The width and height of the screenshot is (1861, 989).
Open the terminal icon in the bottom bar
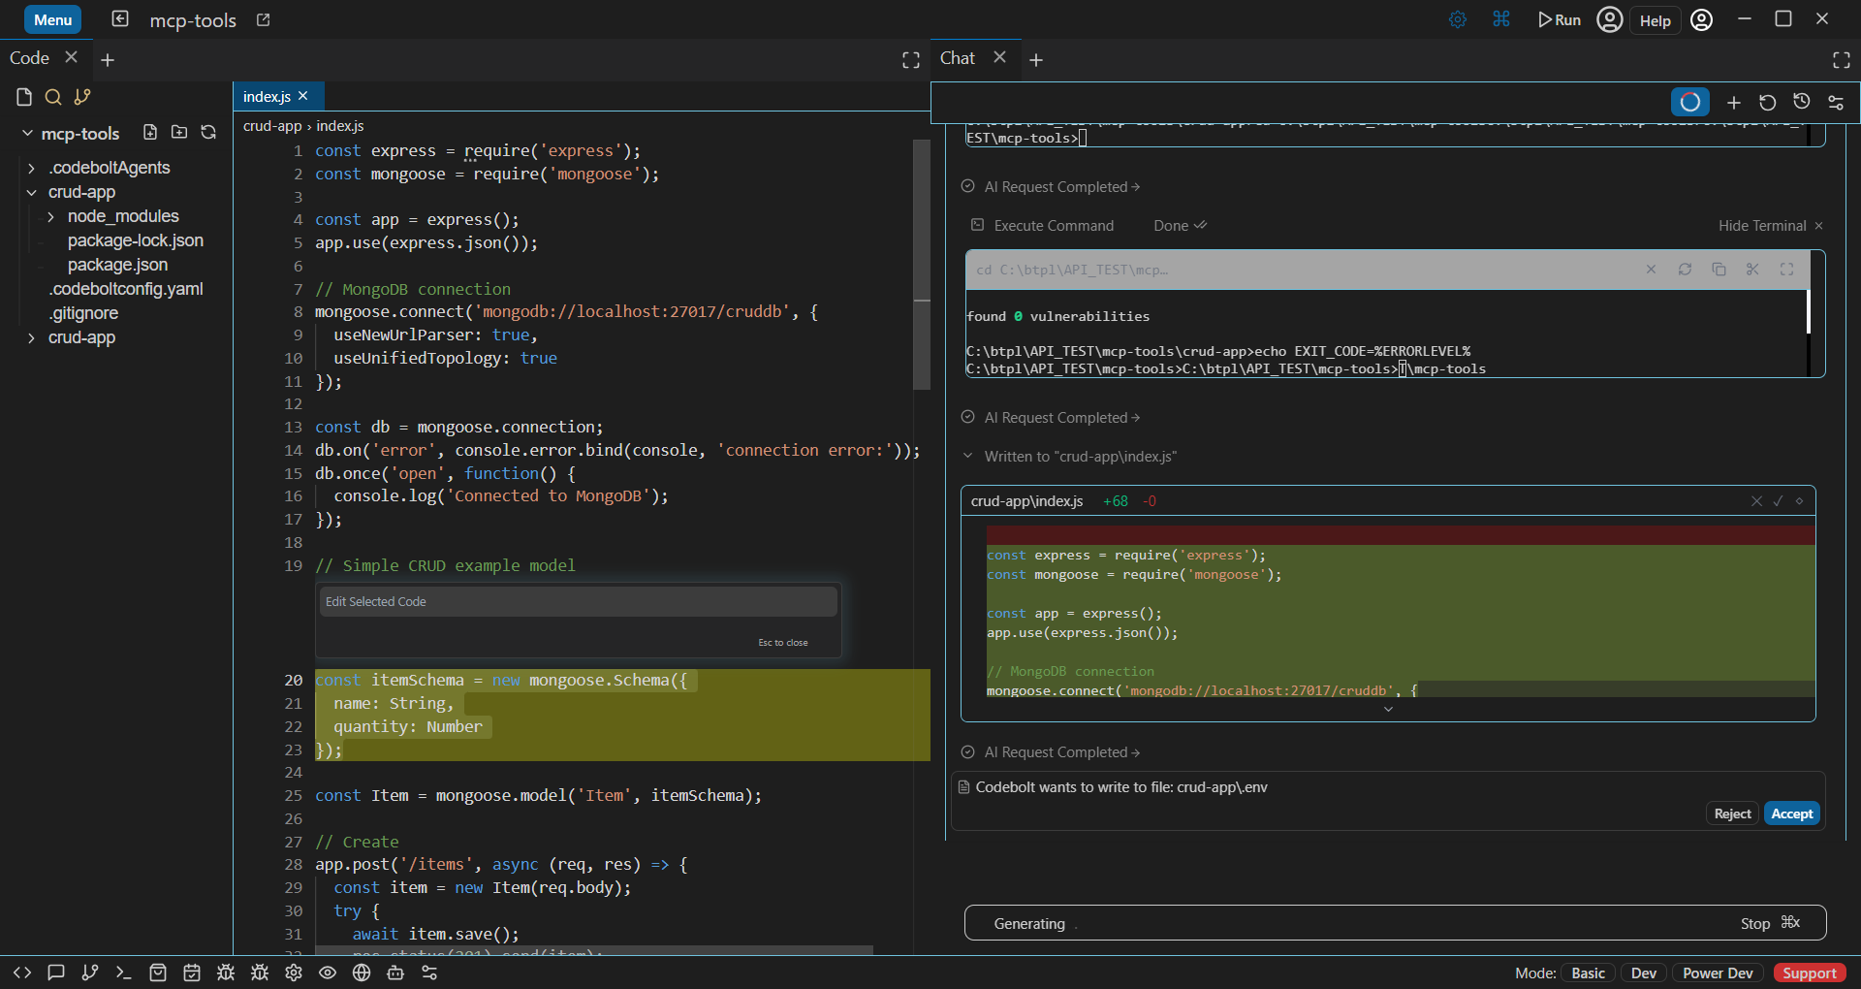[x=123, y=973]
